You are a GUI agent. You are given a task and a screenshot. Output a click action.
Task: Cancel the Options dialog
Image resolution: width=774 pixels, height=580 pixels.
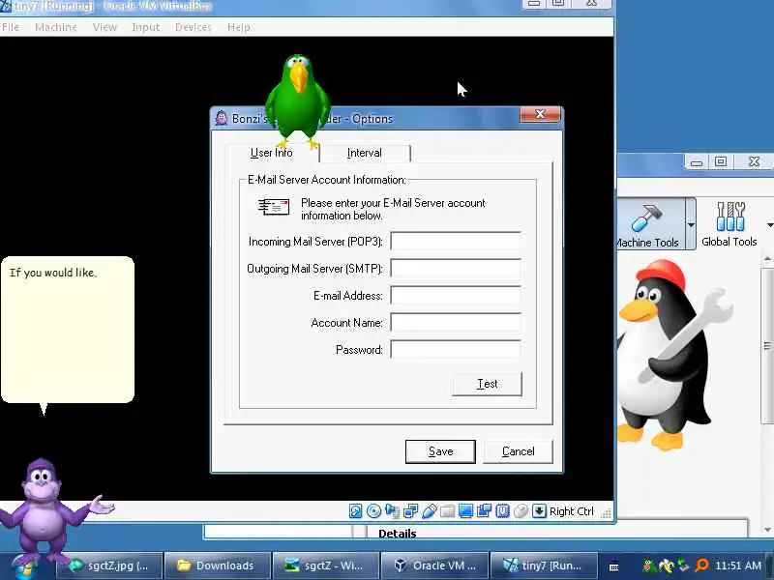click(x=518, y=451)
